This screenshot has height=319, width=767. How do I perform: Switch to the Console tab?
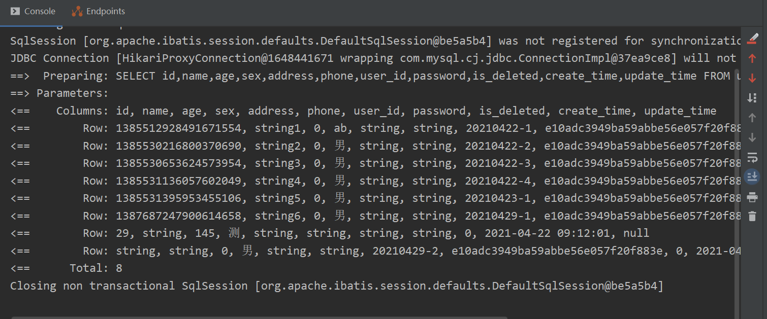(x=34, y=11)
